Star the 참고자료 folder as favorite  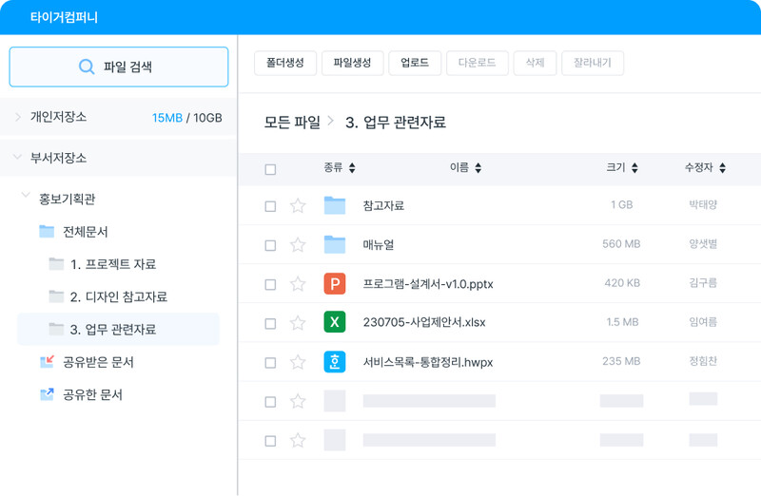coord(298,205)
